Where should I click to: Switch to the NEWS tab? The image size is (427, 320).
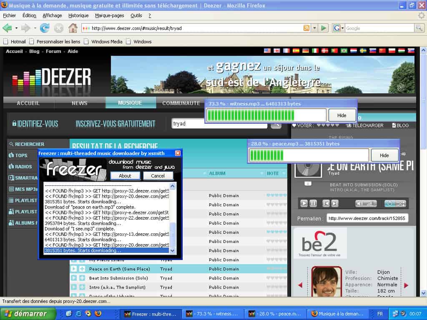click(79, 103)
